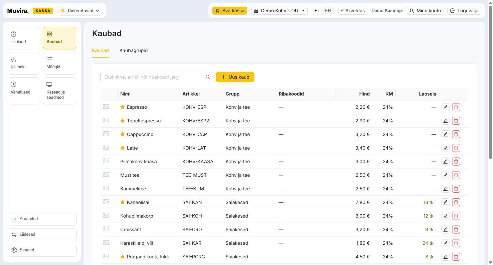Click the image placeholder for Croissant
The width and height of the screenshot is (493, 265).
pyautogui.click(x=106, y=229)
